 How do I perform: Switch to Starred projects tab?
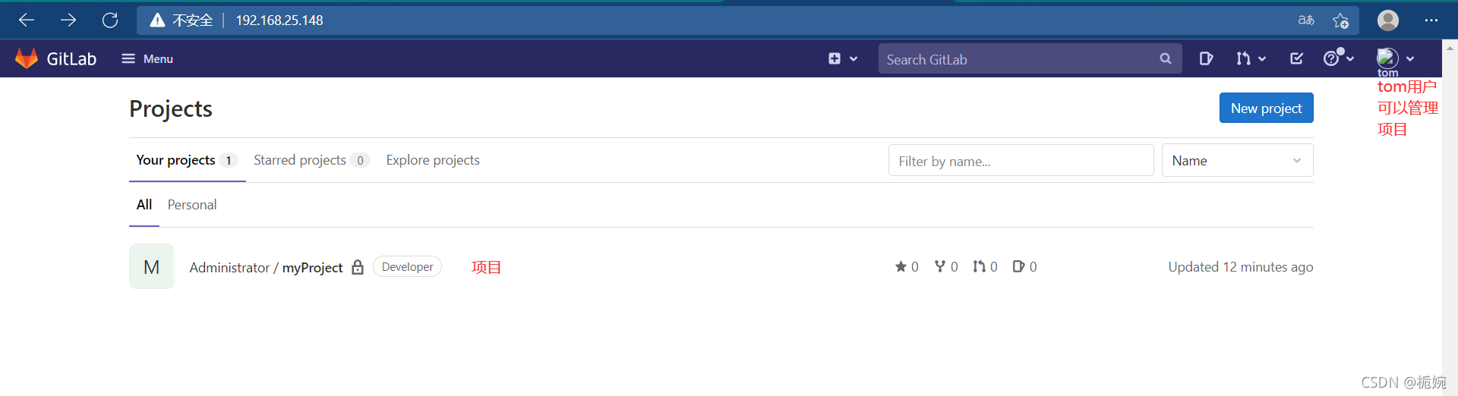point(311,160)
